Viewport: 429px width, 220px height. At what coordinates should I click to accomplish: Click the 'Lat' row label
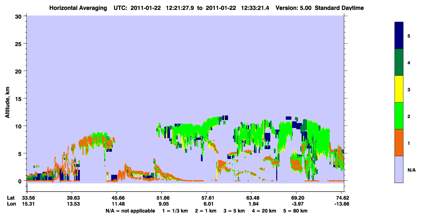(11, 198)
